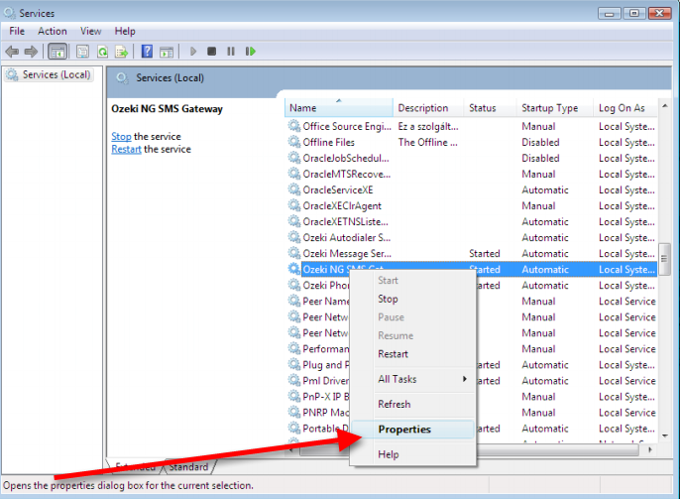Image resolution: width=680 pixels, height=499 pixels.
Task: Click vertical scrollbar up arrow
Action: 665,106
